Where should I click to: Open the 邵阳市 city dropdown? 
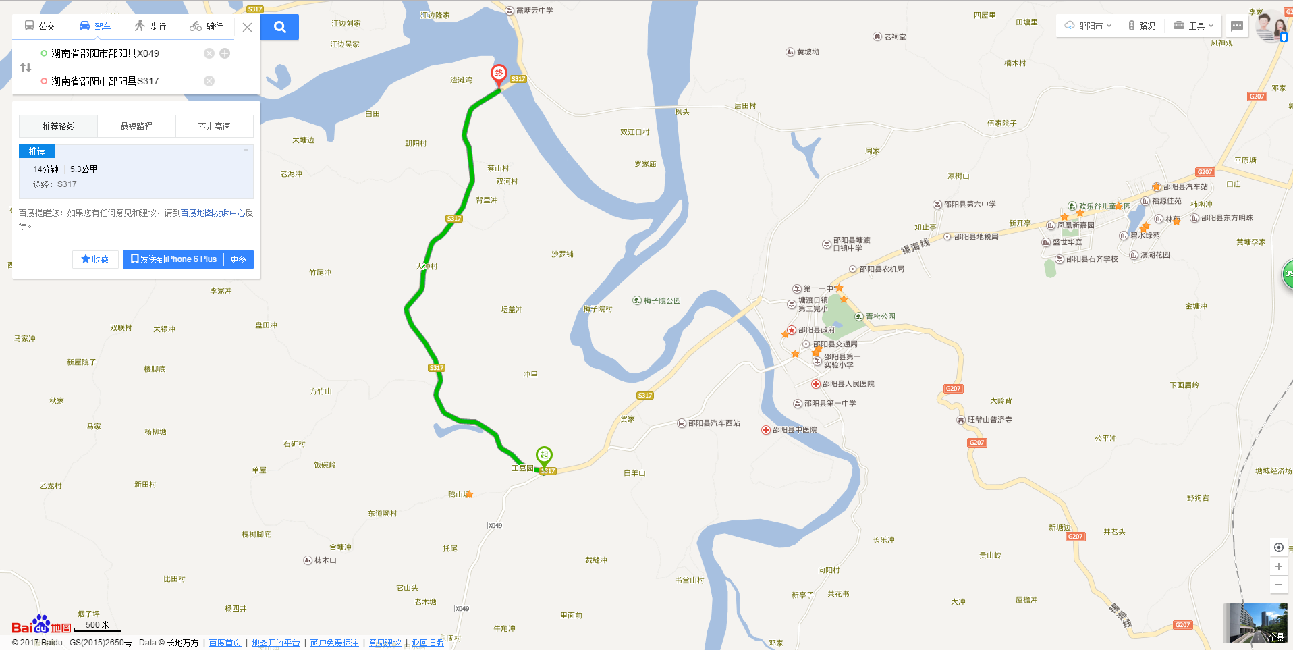pyautogui.click(x=1088, y=26)
